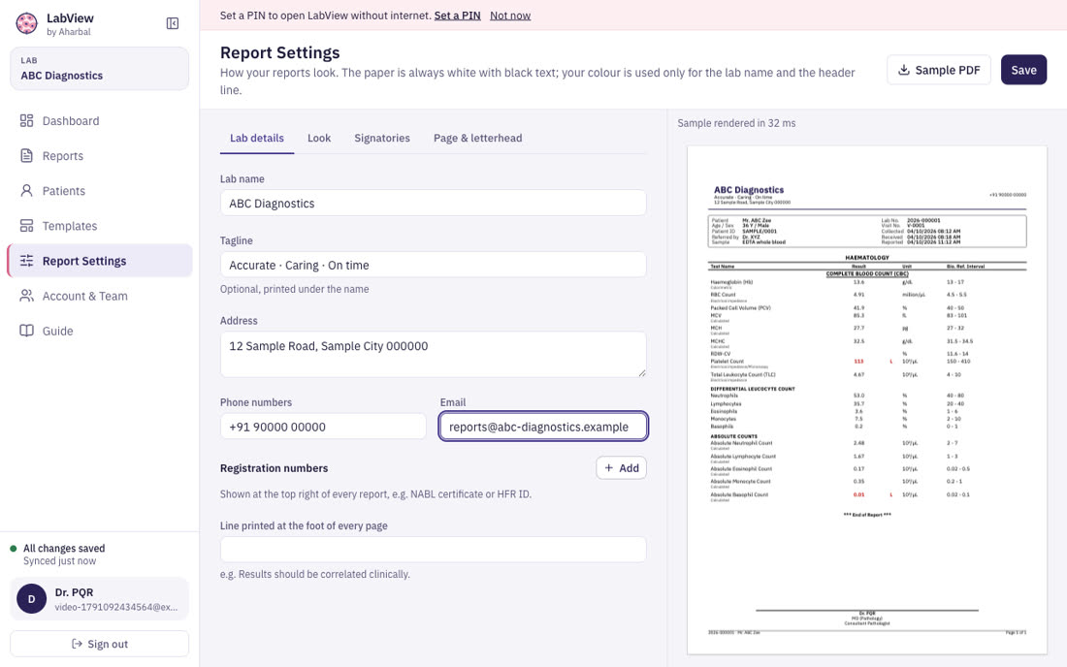1067x667 pixels.
Task: Click the sign-out arrow icon
Action: pos(77,644)
